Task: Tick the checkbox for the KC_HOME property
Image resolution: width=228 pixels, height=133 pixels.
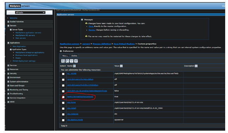Action: 63,74
